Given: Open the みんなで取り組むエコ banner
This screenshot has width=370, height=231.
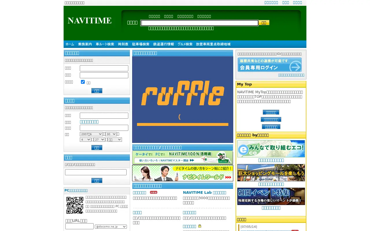Looking at the screenshot, I should tap(271, 149).
